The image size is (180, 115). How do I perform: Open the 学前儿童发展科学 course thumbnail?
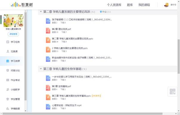pyautogui.click(x=13, y=21)
